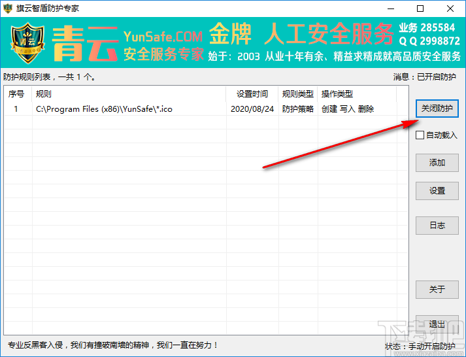Click the 防护策略 cell in row 1

pyautogui.click(x=298, y=109)
